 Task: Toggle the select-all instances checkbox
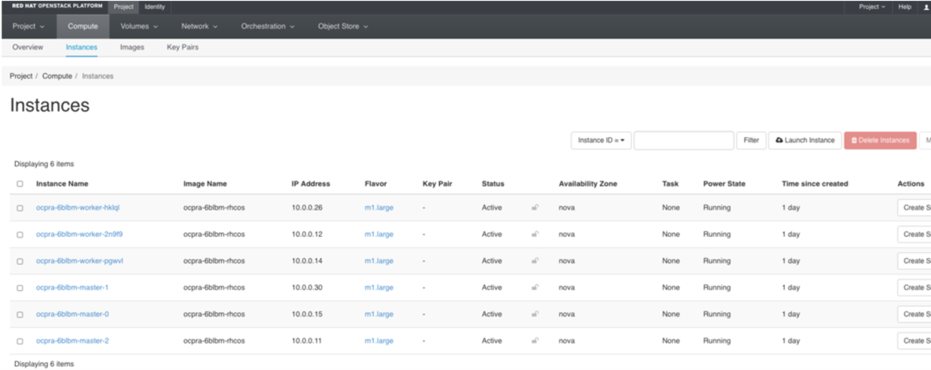20,184
